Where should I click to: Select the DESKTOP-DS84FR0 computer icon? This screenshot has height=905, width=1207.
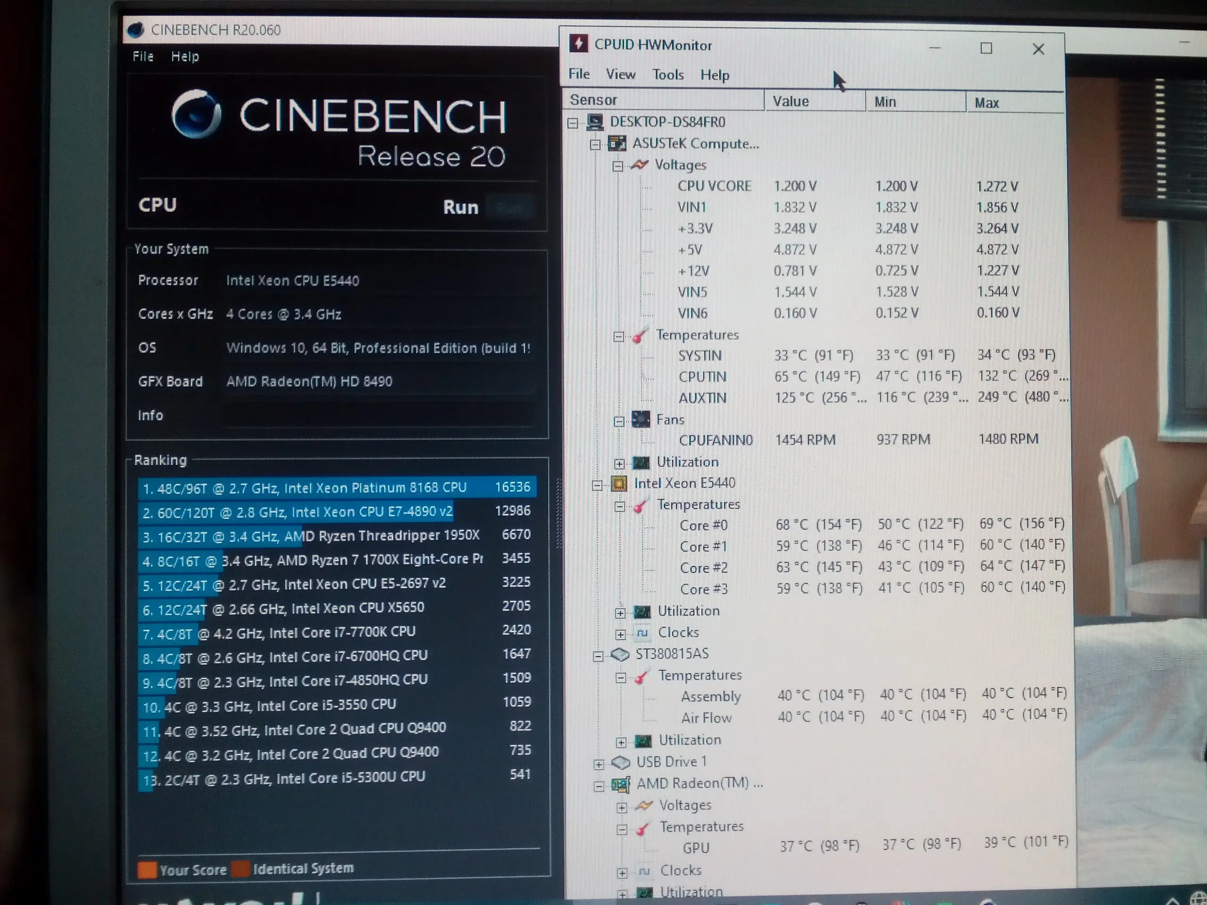click(x=595, y=122)
